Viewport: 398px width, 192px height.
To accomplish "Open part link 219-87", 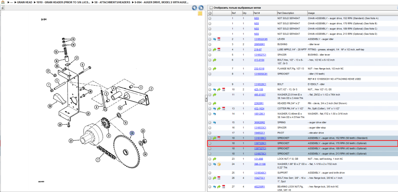I will 258,50.
